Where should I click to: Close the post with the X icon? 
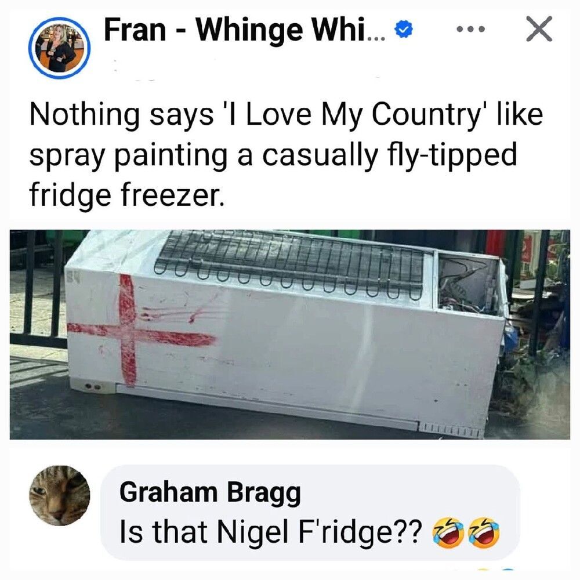539,29
